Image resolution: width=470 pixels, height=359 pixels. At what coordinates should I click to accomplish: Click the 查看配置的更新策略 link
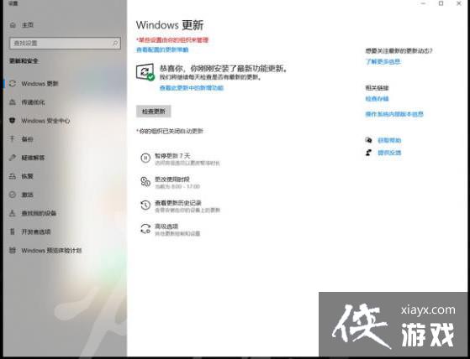click(162, 49)
